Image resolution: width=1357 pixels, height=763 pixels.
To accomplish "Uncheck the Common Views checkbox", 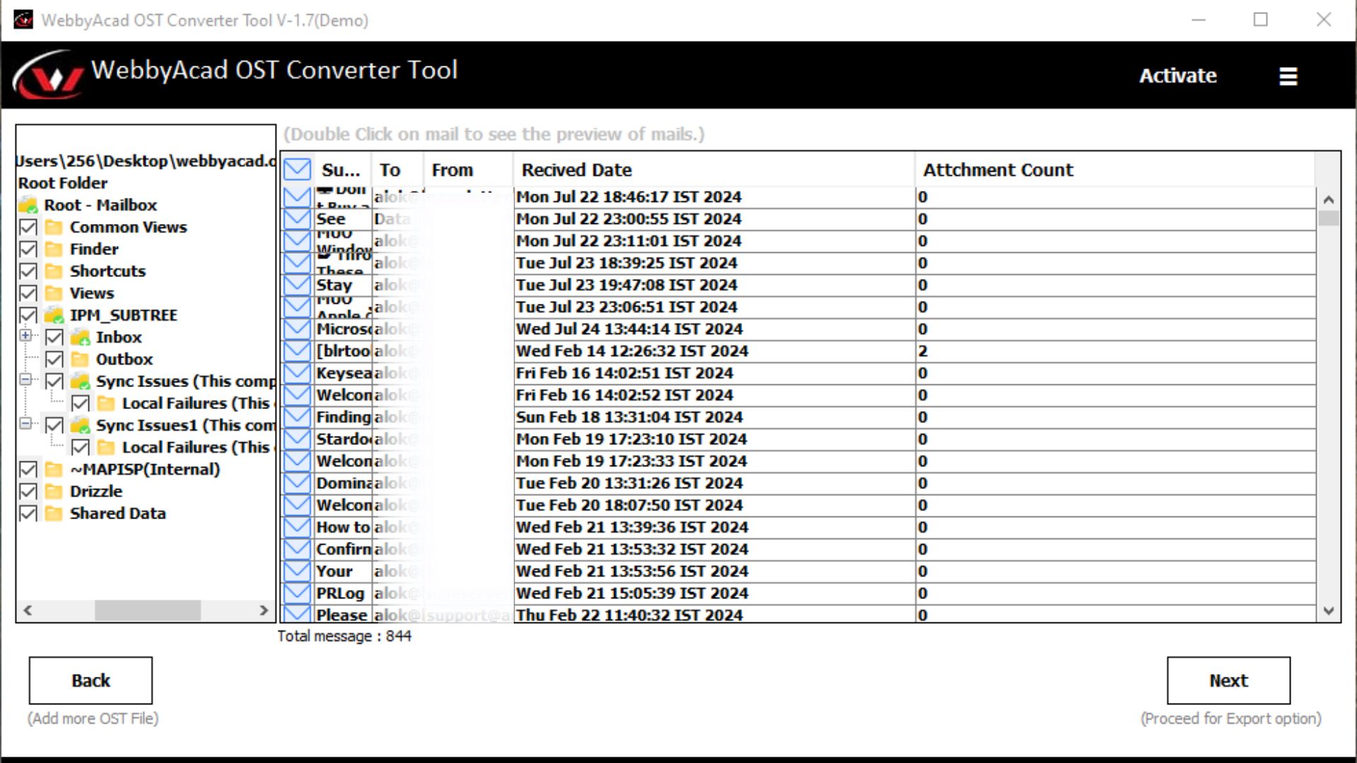I will point(28,227).
